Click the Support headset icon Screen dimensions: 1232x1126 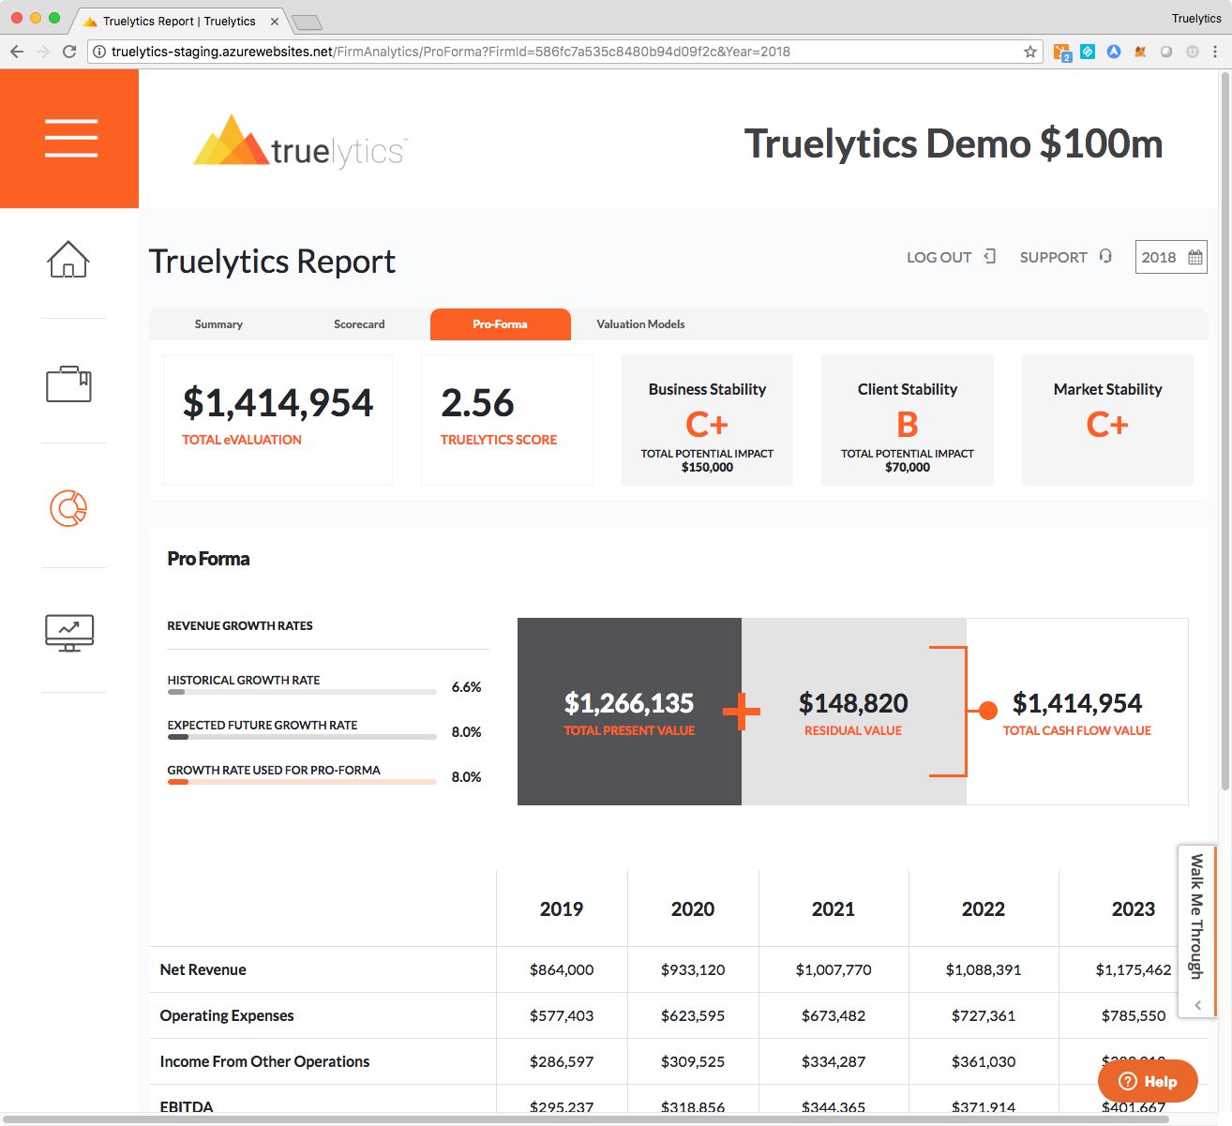pyautogui.click(x=1105, y=256)
